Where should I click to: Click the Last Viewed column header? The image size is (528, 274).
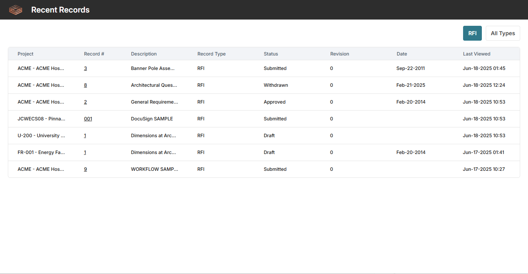(x=476, y=54)
